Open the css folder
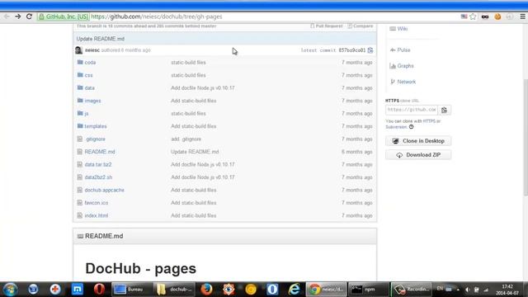The height and width of the screenshot is (297, 528). point(88,75)
